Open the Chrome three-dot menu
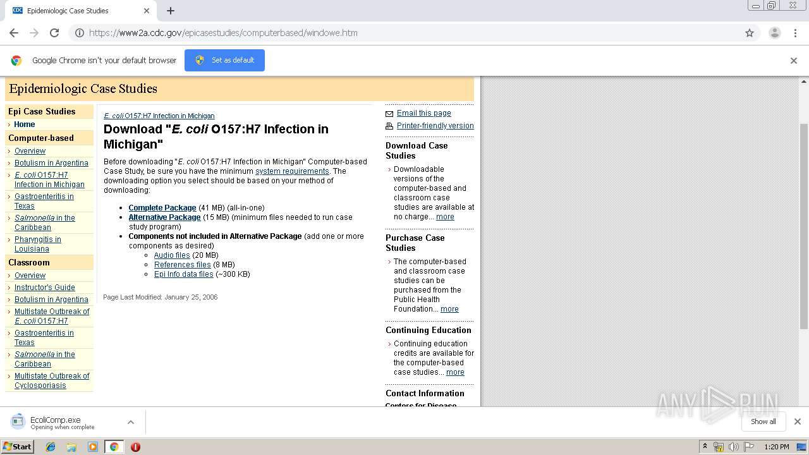 pyautogui.click(x=796, y=33)
